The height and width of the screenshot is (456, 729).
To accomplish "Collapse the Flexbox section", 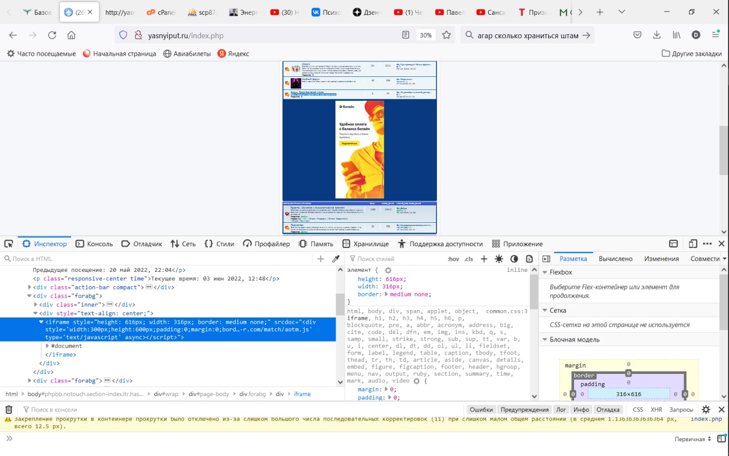I will (544, 272).
